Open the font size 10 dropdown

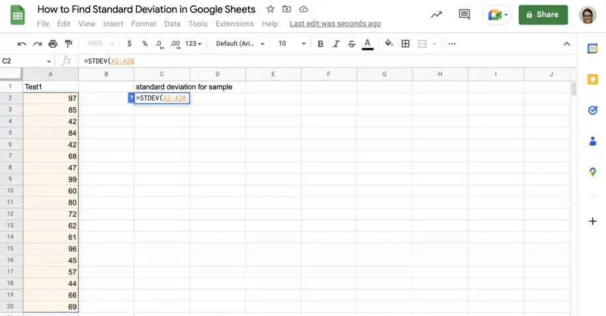coord(292,44)
